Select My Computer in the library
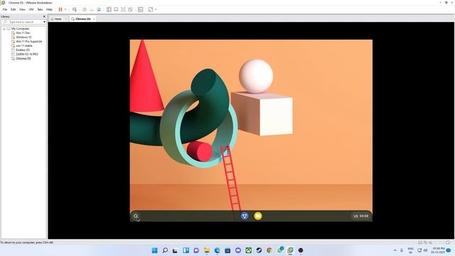The width and height of the screenshot is (455, 256). point(20,28)
